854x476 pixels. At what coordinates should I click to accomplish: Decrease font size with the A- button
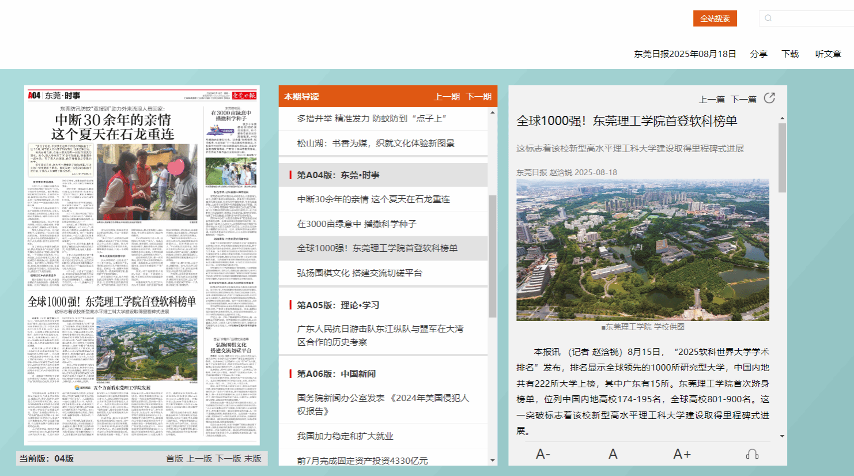pos(543,454)
